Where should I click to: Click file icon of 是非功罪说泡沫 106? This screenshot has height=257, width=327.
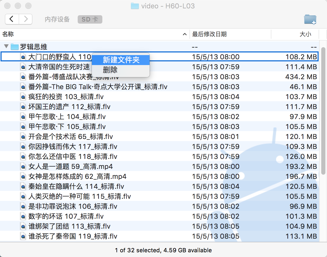pyautogui.click(x=23, y=206)
